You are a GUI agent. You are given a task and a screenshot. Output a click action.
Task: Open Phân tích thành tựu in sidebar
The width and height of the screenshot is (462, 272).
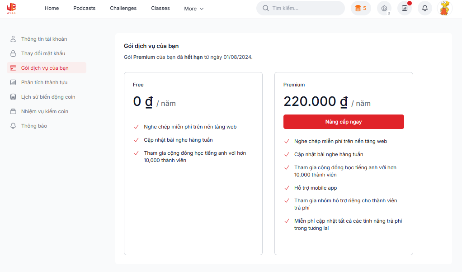pos(44,82)
